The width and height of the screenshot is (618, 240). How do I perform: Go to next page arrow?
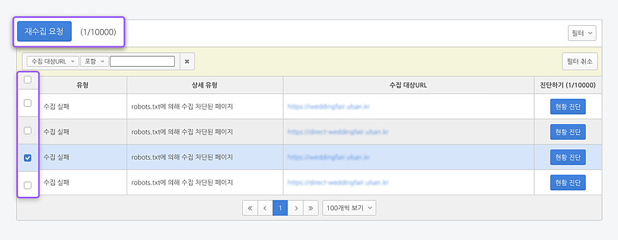coord(295,208)
